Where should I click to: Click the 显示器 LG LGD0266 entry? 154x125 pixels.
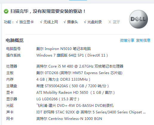[x=58, y=99]
